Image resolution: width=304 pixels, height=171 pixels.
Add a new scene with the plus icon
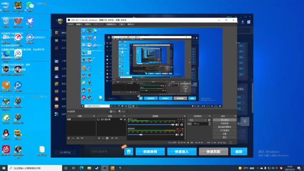click(68, 138)
